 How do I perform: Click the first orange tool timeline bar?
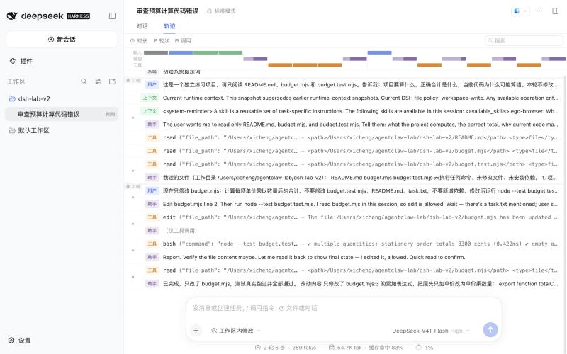280,65
